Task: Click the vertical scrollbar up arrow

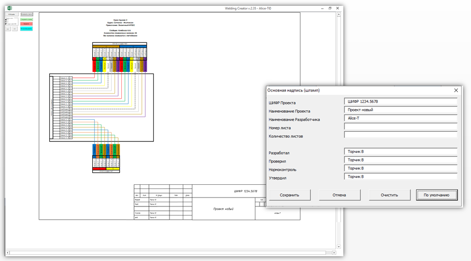Action: point(339,14)
